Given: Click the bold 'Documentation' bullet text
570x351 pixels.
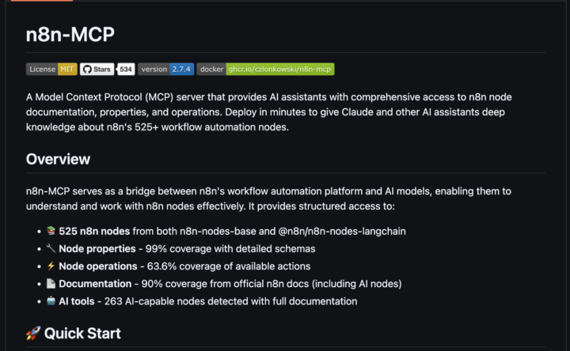Looking at the screenshot, I should pyautogui.click(x=95, y=284).
